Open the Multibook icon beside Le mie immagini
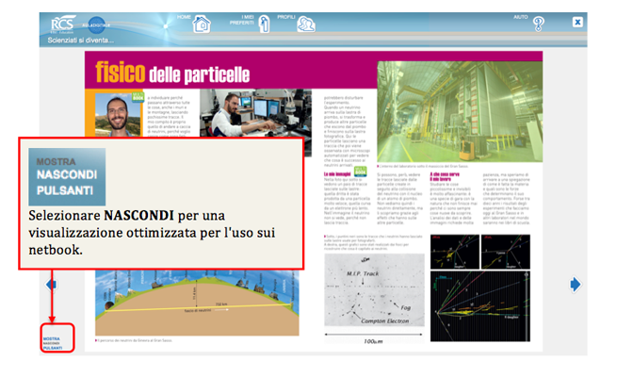Screen dimensions: 617x377 [360, 172]
